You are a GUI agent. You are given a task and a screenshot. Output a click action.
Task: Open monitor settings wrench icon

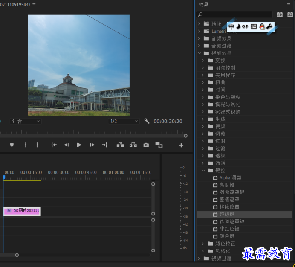point(147,121)
